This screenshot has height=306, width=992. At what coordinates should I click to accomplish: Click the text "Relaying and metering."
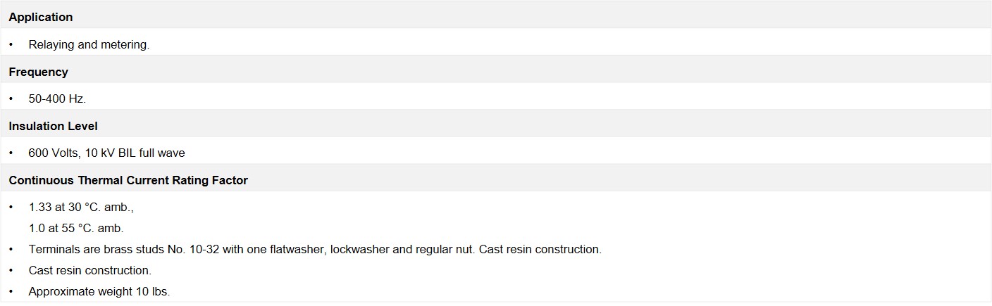[89, 44]
